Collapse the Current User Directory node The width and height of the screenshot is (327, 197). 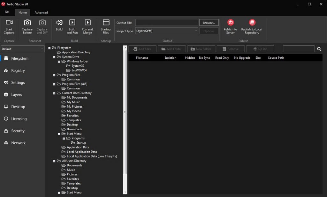pos(54,93)
